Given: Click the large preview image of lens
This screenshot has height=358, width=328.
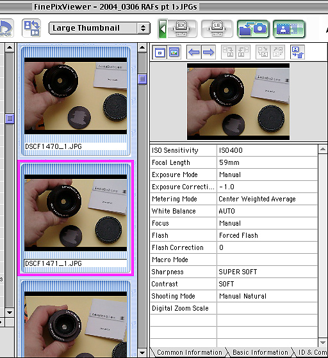Looking at the screenshot, I should [238, 102].
